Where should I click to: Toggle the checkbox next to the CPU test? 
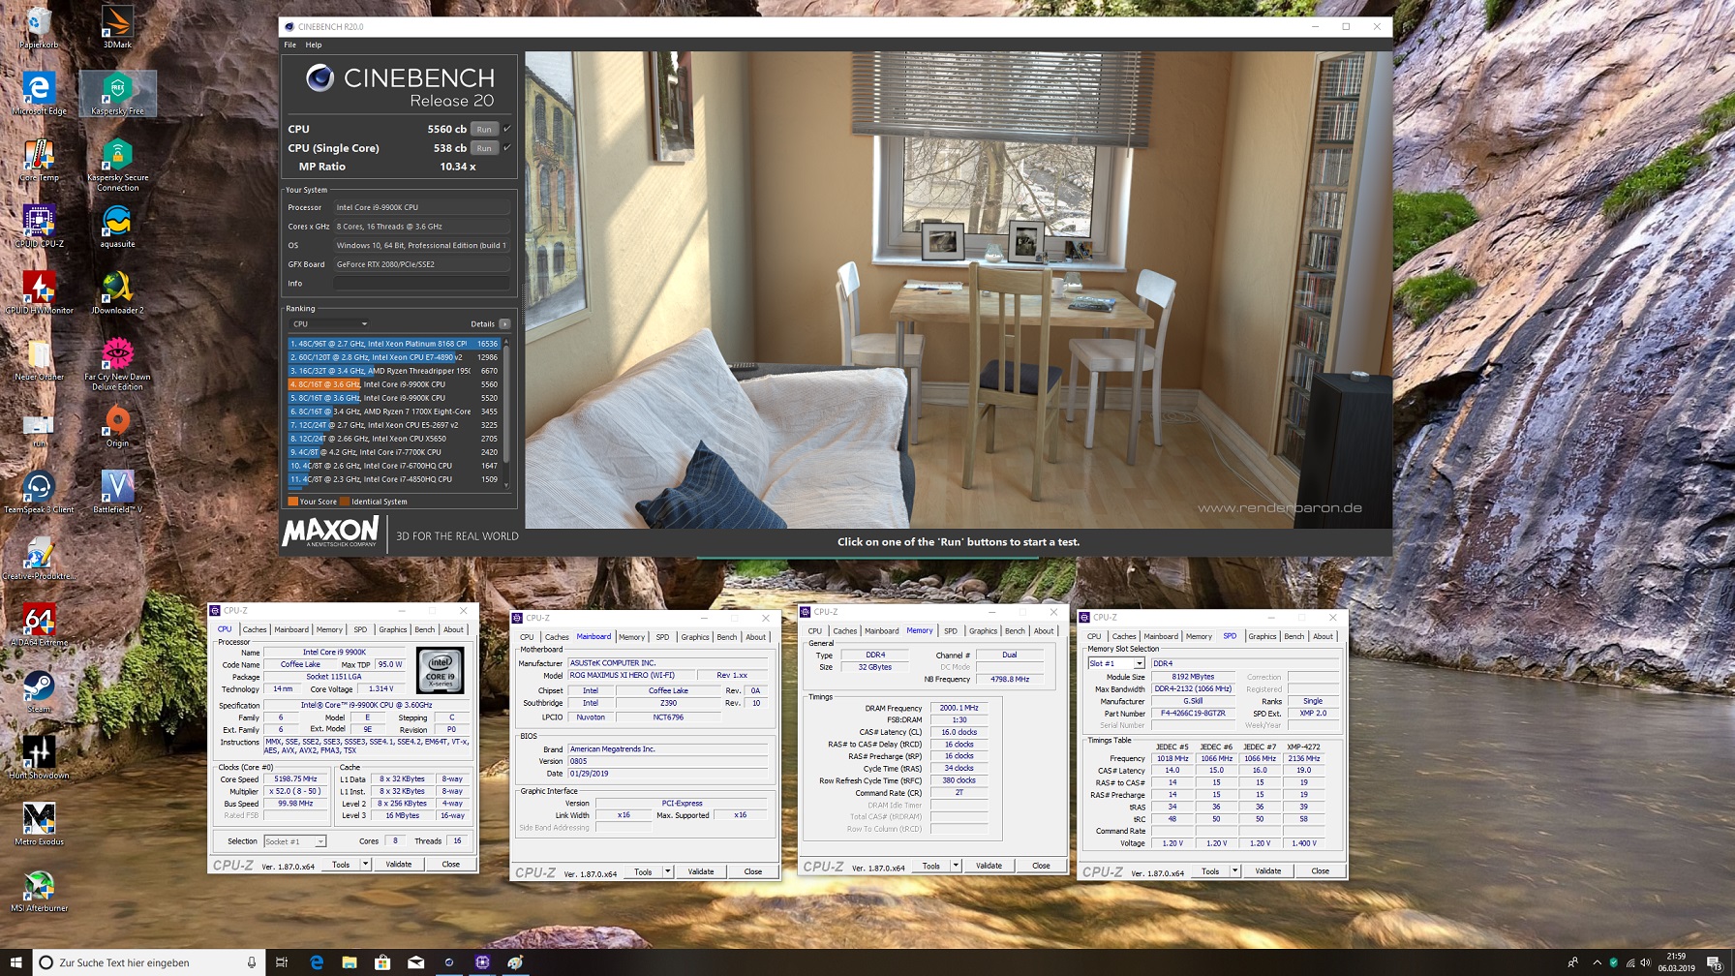pos(506,129)
